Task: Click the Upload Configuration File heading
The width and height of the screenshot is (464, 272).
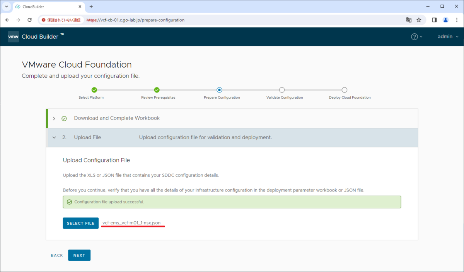Action: 96,160
